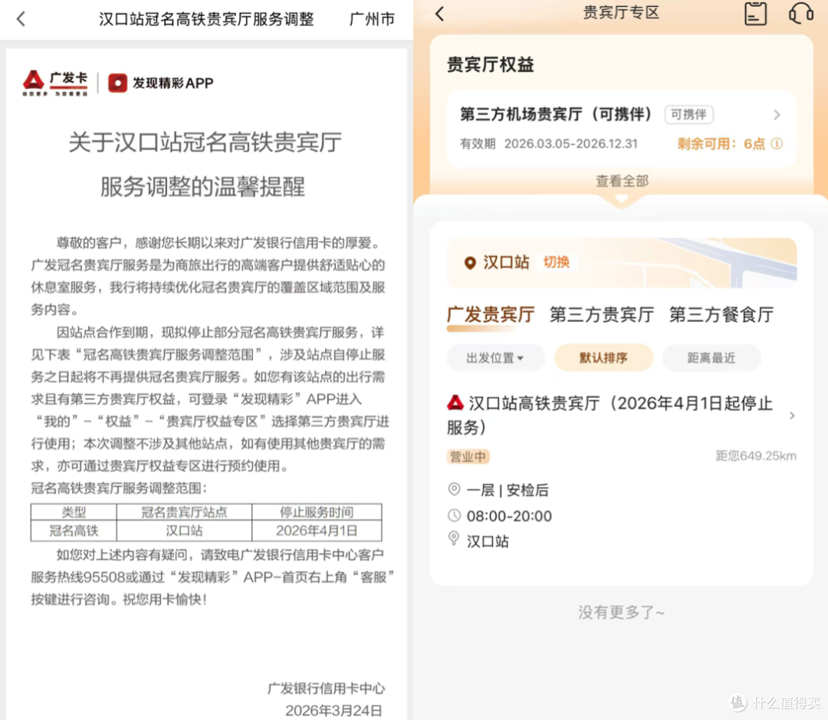Tap the 广州市 city selector
Viewport: 828px width, 720px height.
(372, 19)
